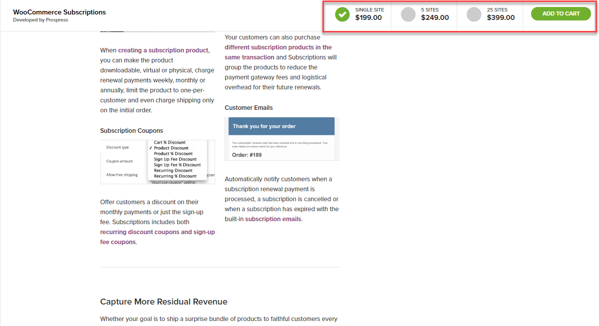599x326 pixels.
Task: Open the Subscription Coupons screenshot thumbnail
Action: pyautogui.click(x=158, y=162)
